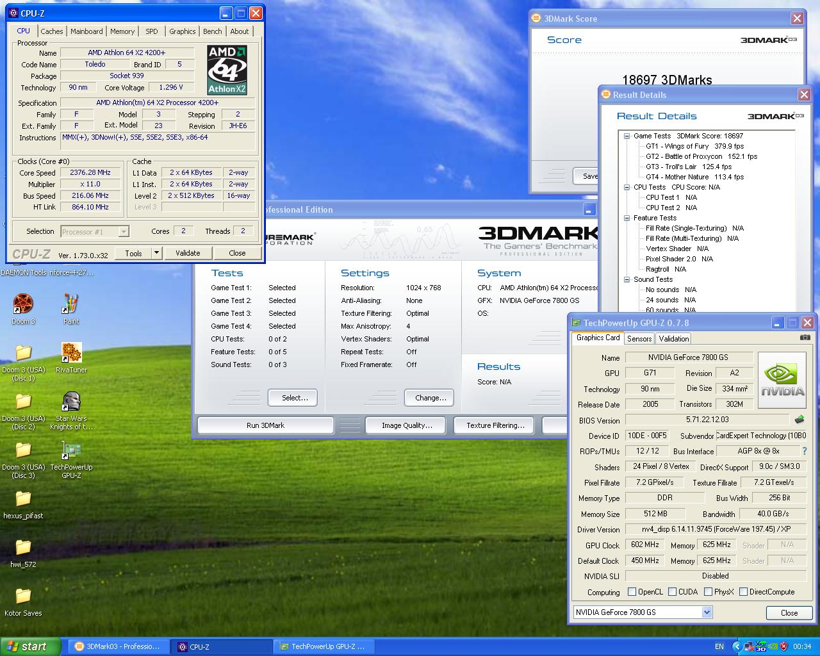
Task: Switch to 3DMark03 taskbar button
Action: tap(119, 647)
